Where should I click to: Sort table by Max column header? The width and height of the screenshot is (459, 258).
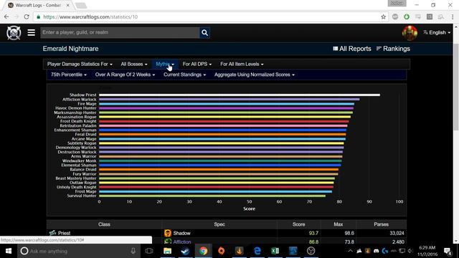point(338,224)
